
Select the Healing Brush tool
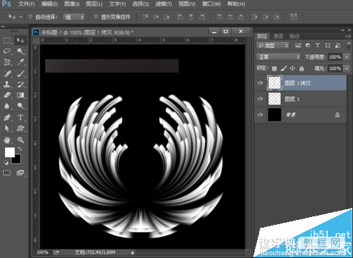click(x=7, y=74)
